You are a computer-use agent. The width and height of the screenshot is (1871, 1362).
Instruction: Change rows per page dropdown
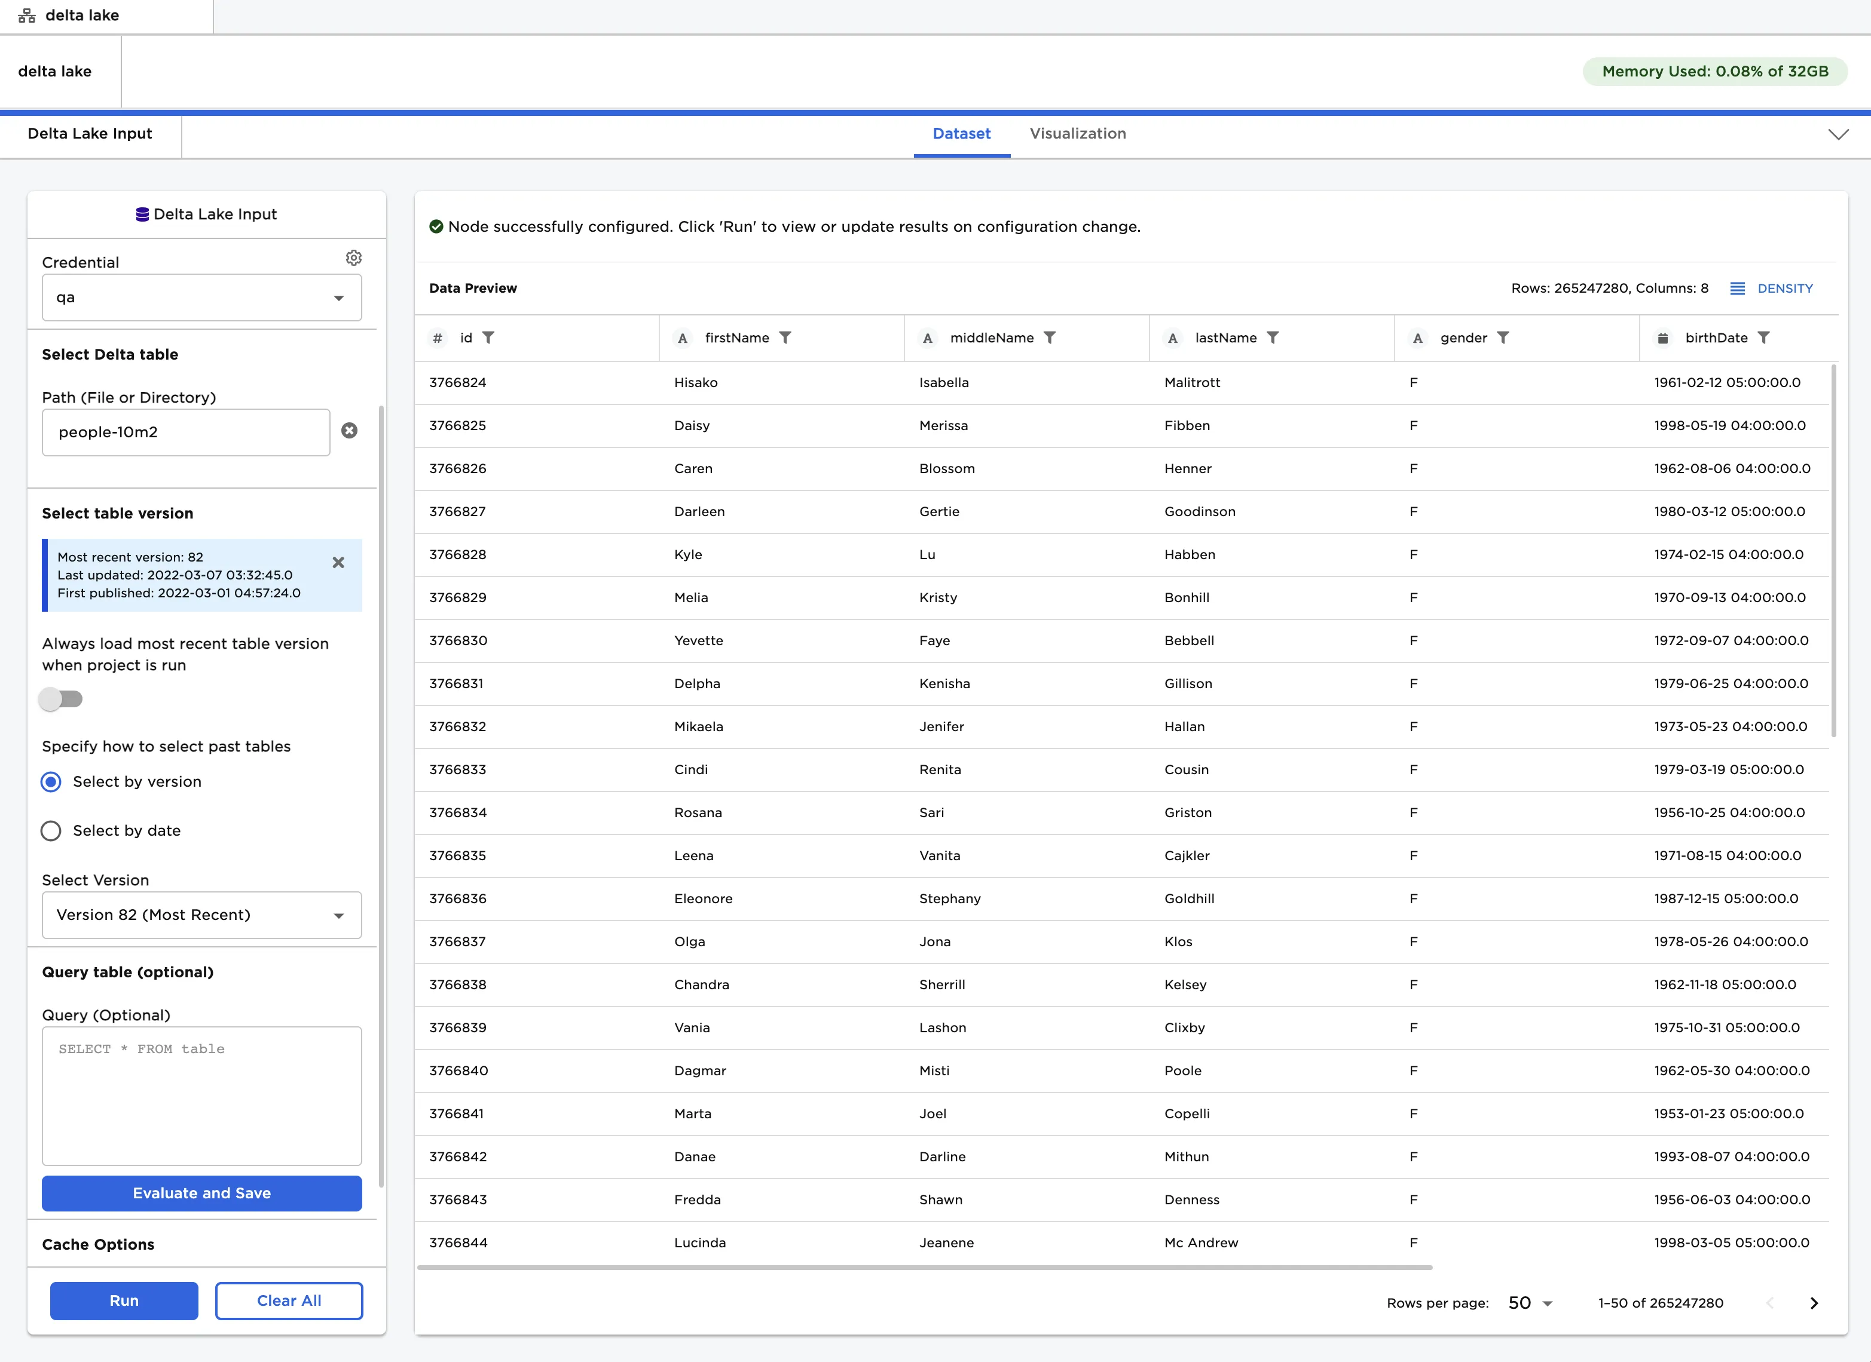[x=1530, y=1303]
